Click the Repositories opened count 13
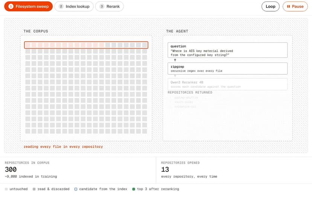The width and height of the screenshot is (312, 197). (165, 169)
